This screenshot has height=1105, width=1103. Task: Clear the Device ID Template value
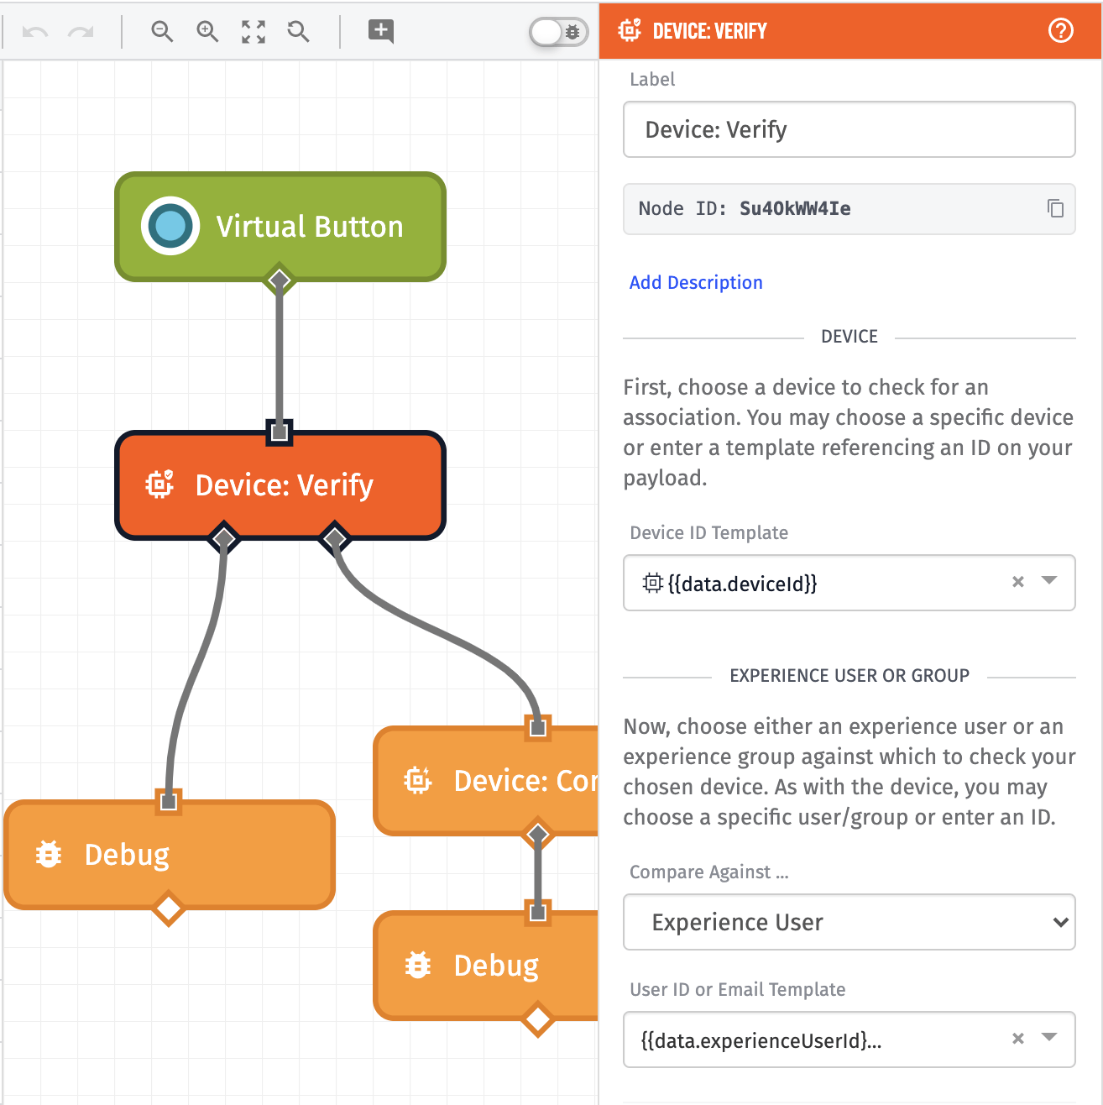(x=1018, y=582)
